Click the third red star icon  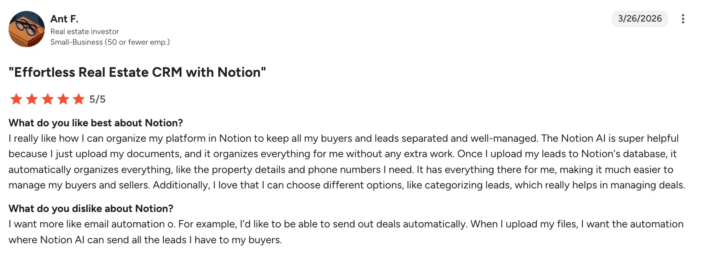(48, 99)
